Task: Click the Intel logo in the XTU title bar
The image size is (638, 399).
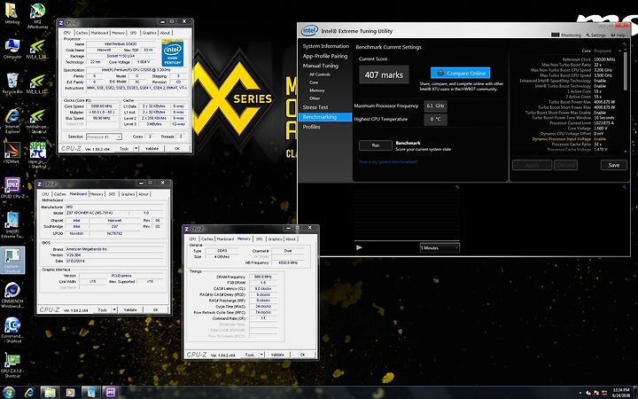Action: pos(309,30)
